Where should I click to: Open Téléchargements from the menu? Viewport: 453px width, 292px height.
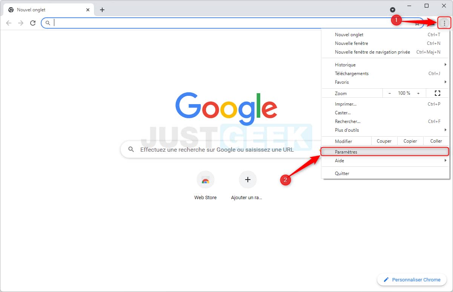pos(385,74)
